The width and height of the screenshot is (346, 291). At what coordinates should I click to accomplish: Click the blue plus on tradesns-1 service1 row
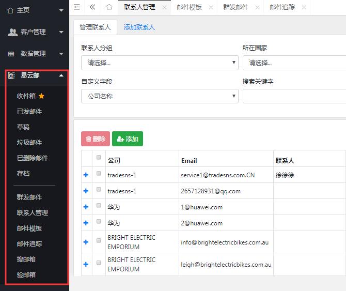click(x=86, y=175)
